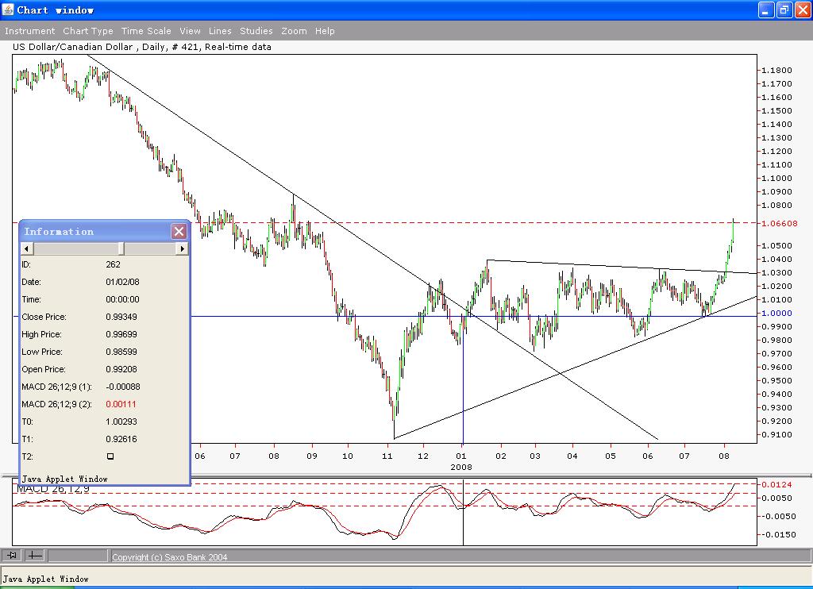Image resolution: width=813 pixels, height=589 pixels.
Task: Click the Java icon in the Chart window title bar
Action: click(x=8, y=10)
